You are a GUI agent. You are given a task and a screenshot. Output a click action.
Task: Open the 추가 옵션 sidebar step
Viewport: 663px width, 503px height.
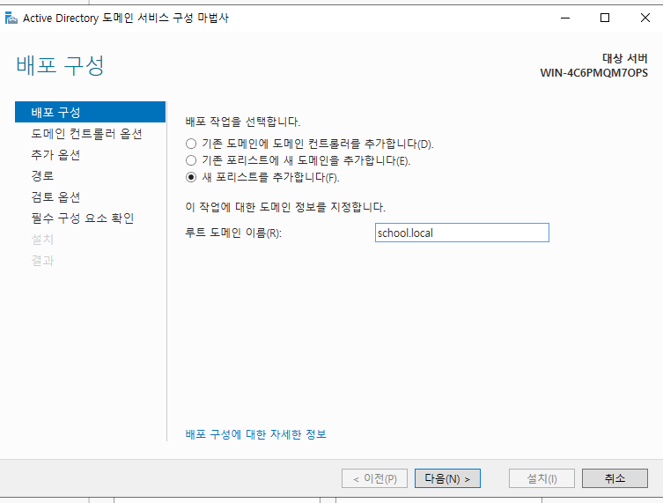point(55,155)
